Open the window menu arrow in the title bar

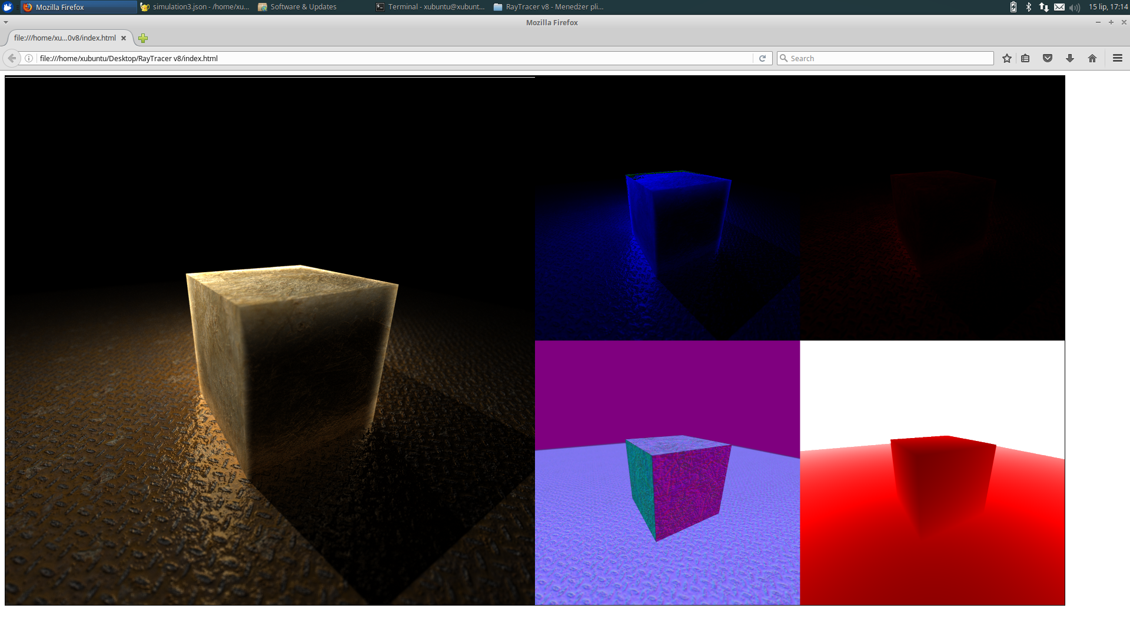point(6,22)
